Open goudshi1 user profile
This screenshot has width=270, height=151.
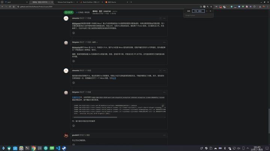tap(76, 135)
